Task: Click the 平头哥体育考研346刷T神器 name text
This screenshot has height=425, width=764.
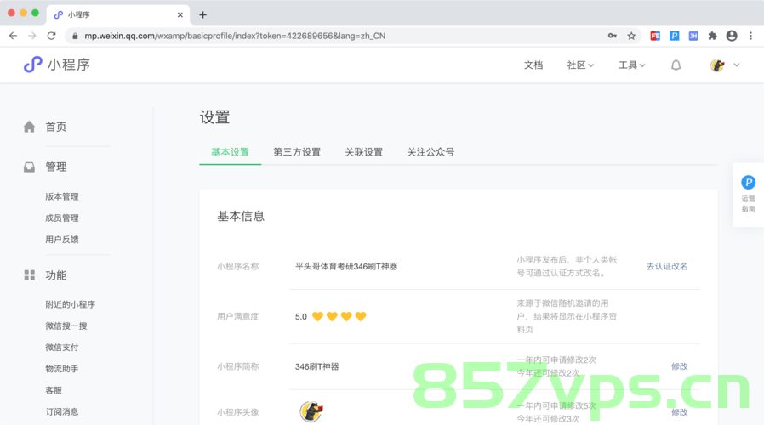Action: [x=346, y=266]
